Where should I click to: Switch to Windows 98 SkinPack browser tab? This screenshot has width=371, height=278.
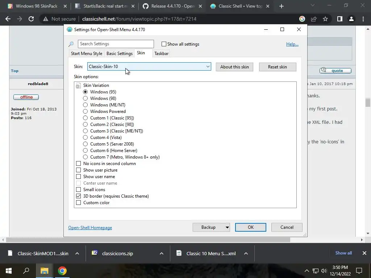pyautogui.click(x=37, y=6)
